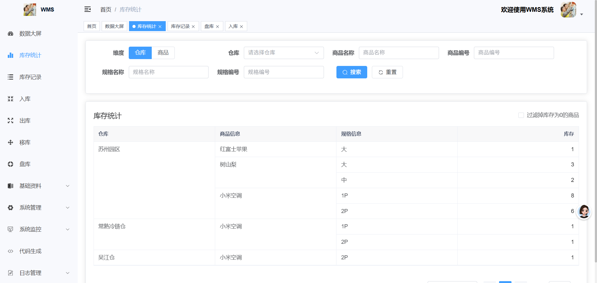
Task: Open the floating assistant avatar bottom right
Action: click(x=584, y=211)
